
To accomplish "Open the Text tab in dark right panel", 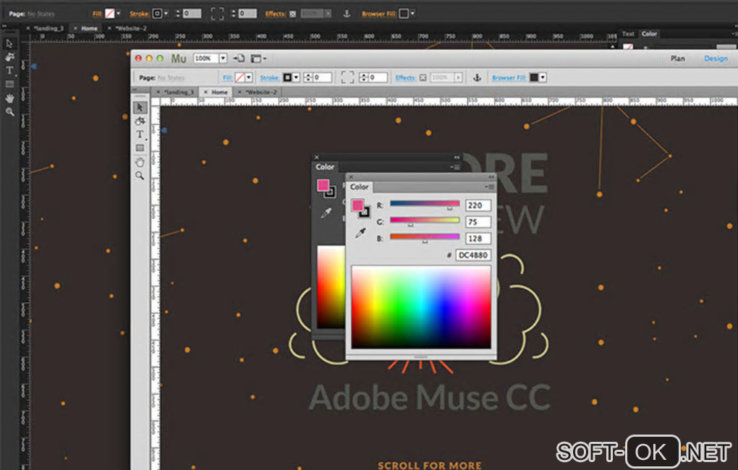I will pyautogui.click(x=628, y=34).
